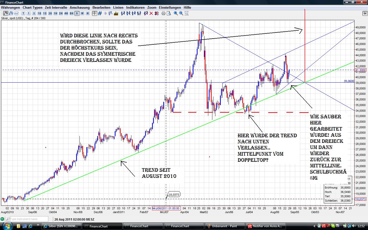The width and height of the screenshot is (368, 230).
Task: Toggle the crosshair cursor tool
Action: click(x=95, y=13)
